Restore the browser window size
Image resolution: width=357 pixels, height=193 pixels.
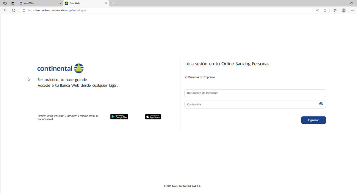[x=351, y=3]
